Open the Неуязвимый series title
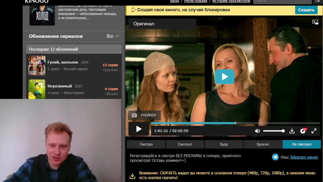This screenshot has width=323, height=182. tap(60, 86)
